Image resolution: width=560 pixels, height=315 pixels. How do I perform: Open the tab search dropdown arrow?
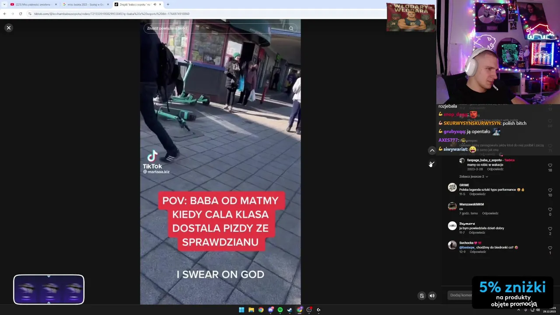pos(4,4)
